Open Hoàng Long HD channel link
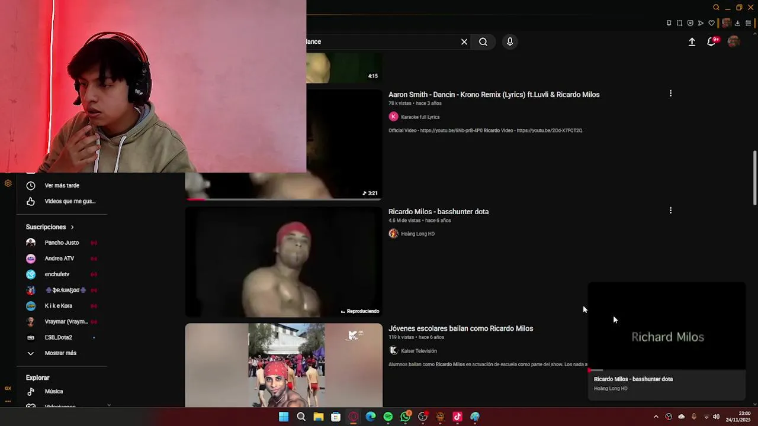This screenshot has width=758, height=426. (417, 234)
